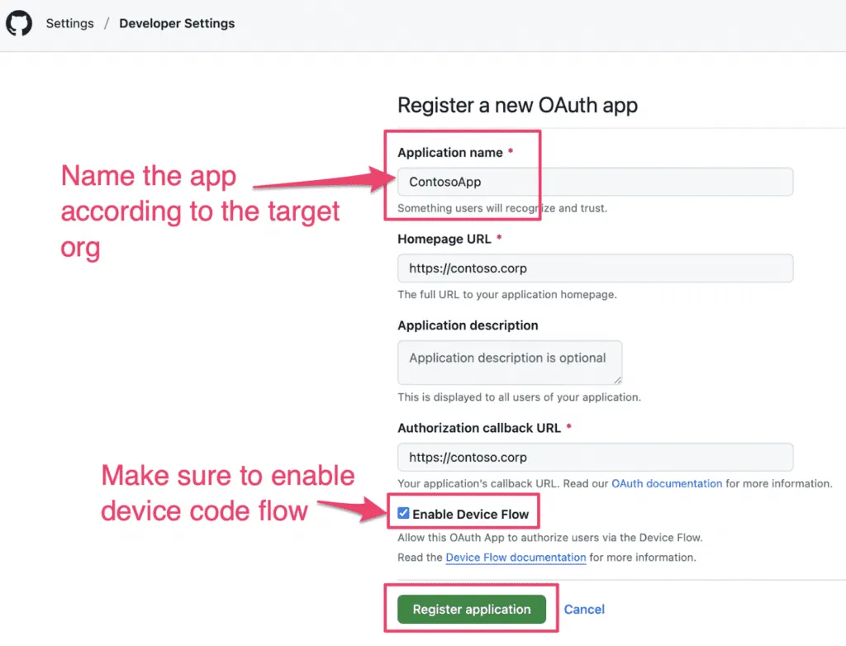Open the Device Flow documentation link
Viewport: 846px width, 646px height.
coord(516,557)
